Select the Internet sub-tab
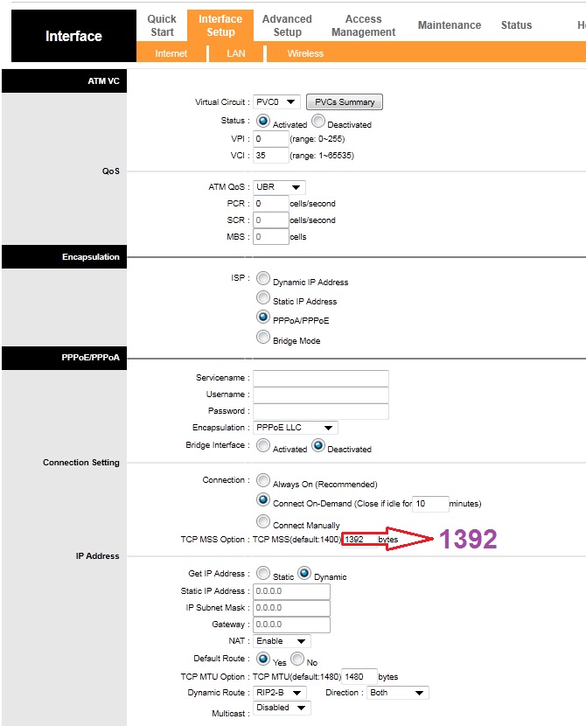This screenshot has height=726, width=586. click(x=171, y=53)
